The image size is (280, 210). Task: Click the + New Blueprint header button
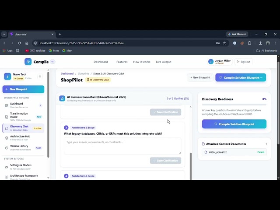tap(200, 77)
